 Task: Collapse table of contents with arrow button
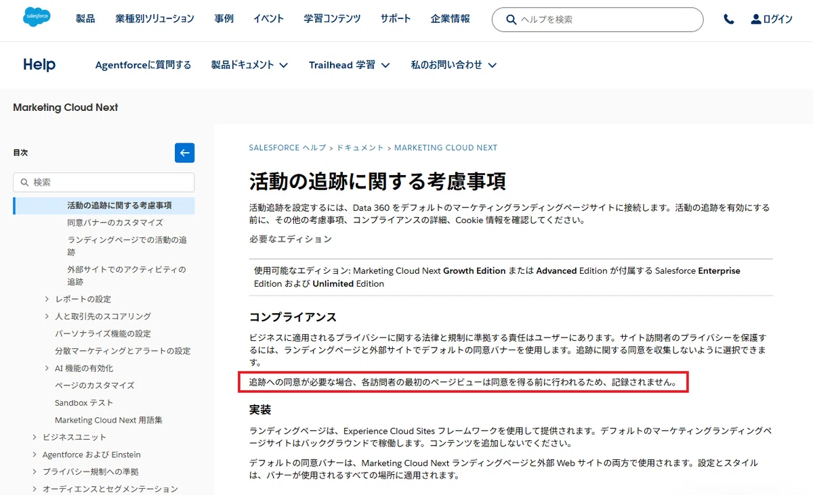tap(184, 153)
